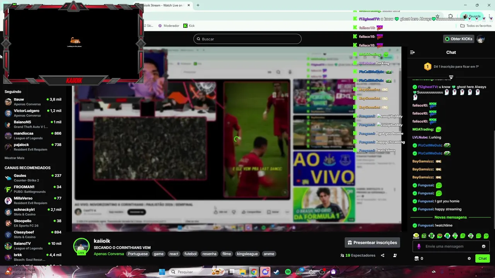Select the first quick emote above message box
The width and height of the screenshot is (495, 278).
(x=416, y=236)
